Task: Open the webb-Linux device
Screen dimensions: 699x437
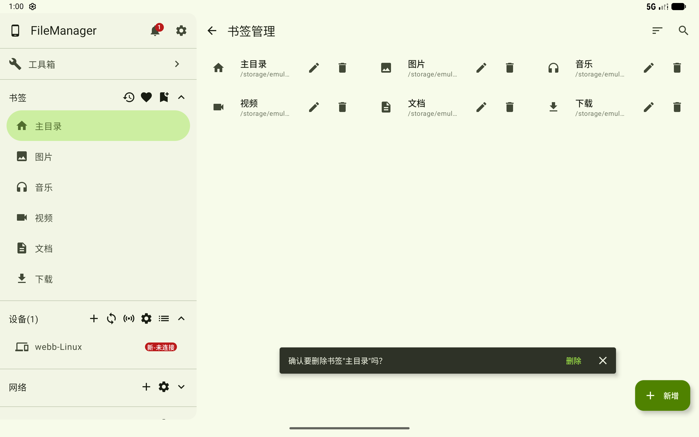Action: (98, 347)
